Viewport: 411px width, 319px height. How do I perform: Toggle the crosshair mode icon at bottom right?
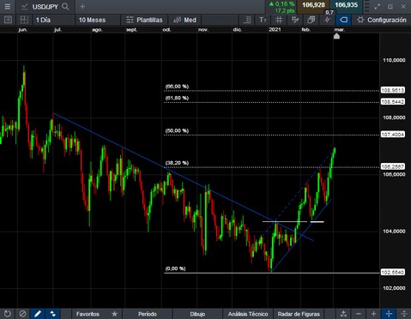click(x=389, y=314)
